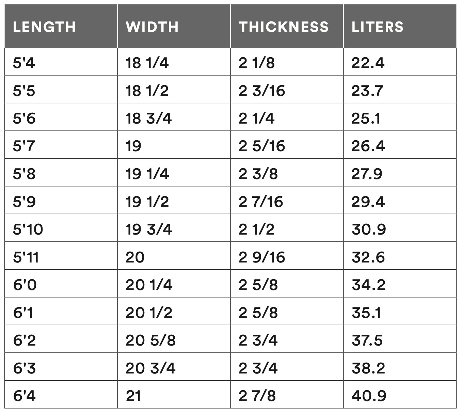Select the 19 1/2 width cell
The image size is (463, 414).
[x=147, y=202]
